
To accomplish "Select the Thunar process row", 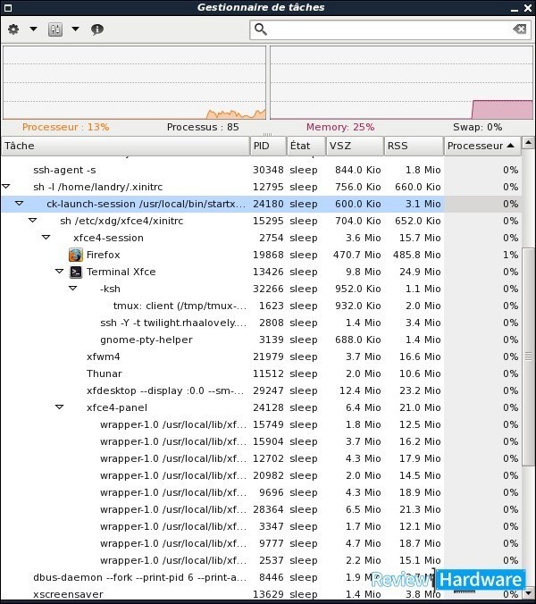I will point(261,373).
